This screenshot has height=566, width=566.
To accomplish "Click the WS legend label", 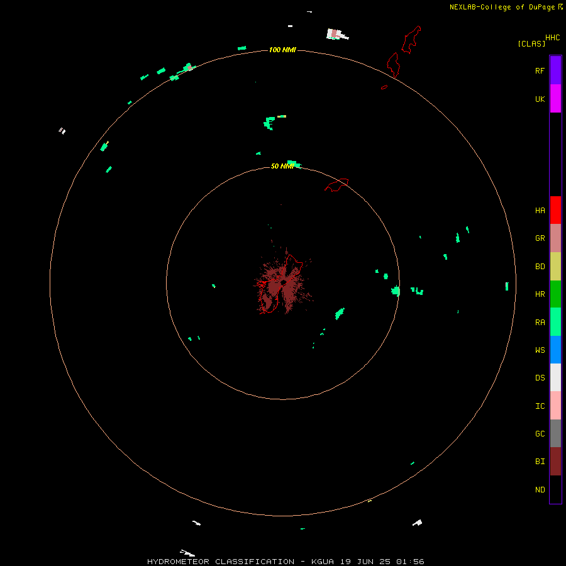I will point(540,350).
